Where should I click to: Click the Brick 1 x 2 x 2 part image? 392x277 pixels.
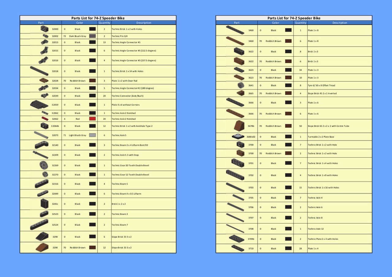point(44,204)
